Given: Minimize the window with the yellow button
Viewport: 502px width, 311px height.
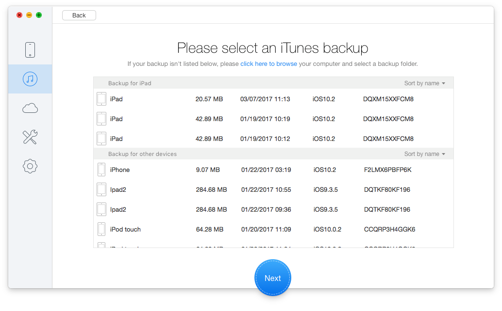Looking at the screenshot, I should point(29,15).
